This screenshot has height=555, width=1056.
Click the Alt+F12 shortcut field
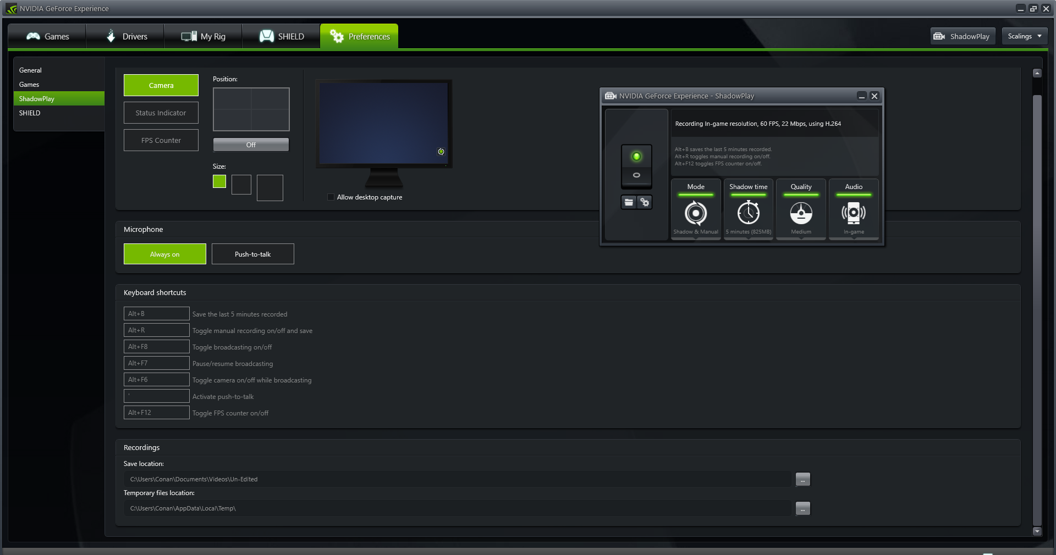[x=157, y=413]
